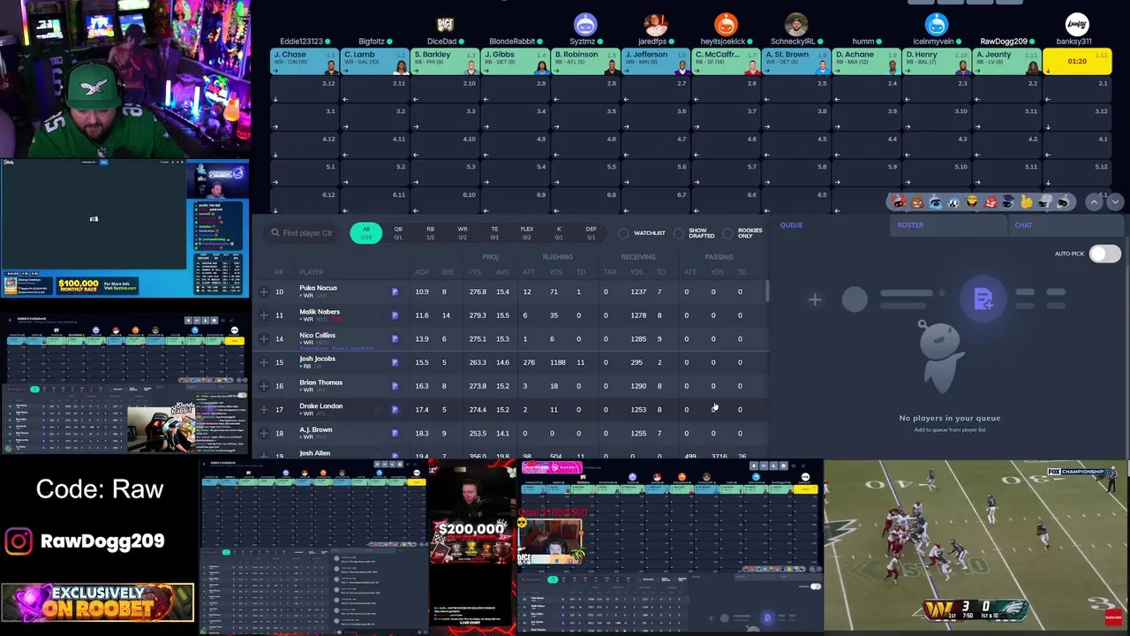Screen dimensions: 1130x636
Task: Click the player list vertical scrollbar
Action: click(767, 291)
